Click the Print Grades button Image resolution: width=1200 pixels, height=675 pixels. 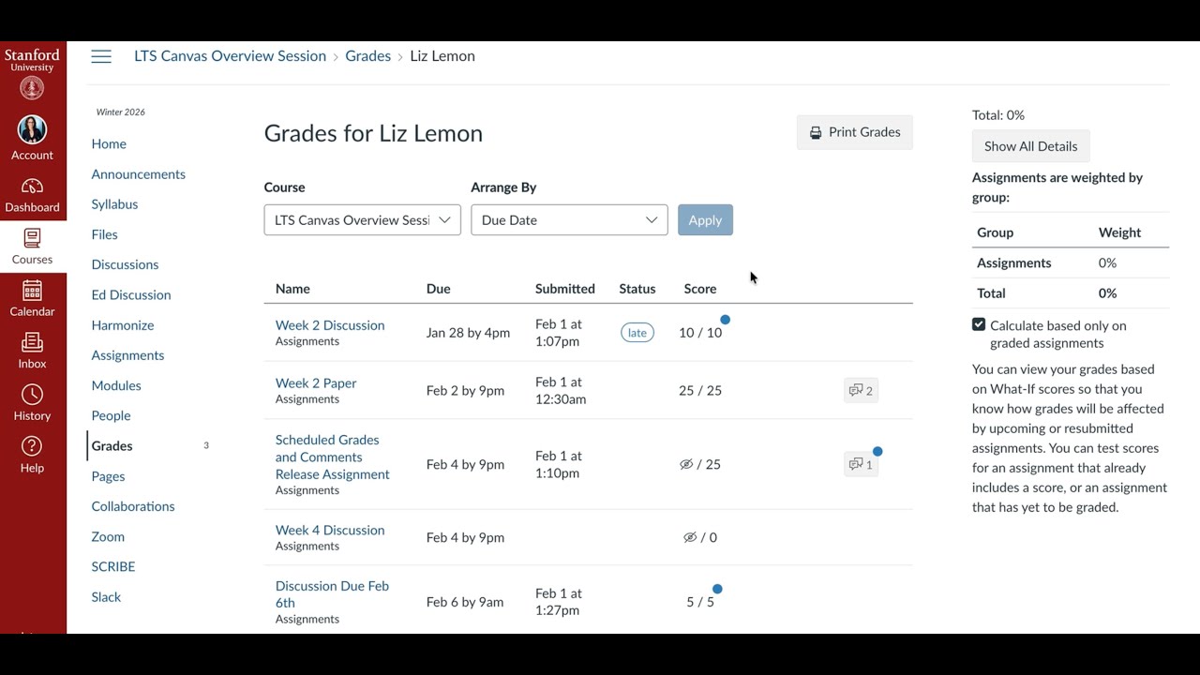[854, 132]
